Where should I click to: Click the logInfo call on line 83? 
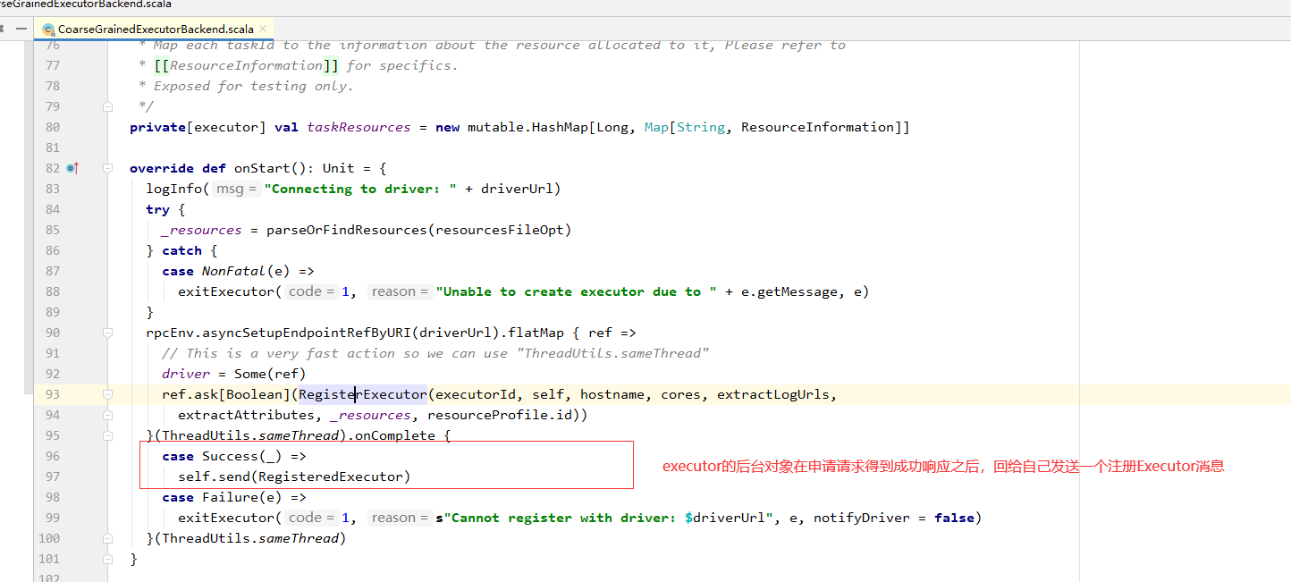pyautogui.click(x=173, y=189)
